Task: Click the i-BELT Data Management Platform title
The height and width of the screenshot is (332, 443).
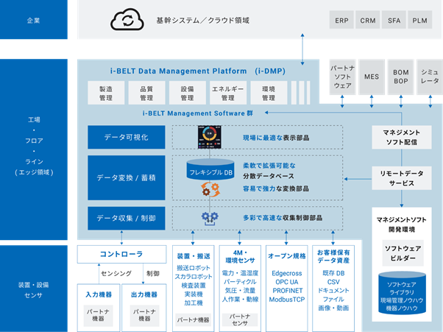Action: point(198,71)
